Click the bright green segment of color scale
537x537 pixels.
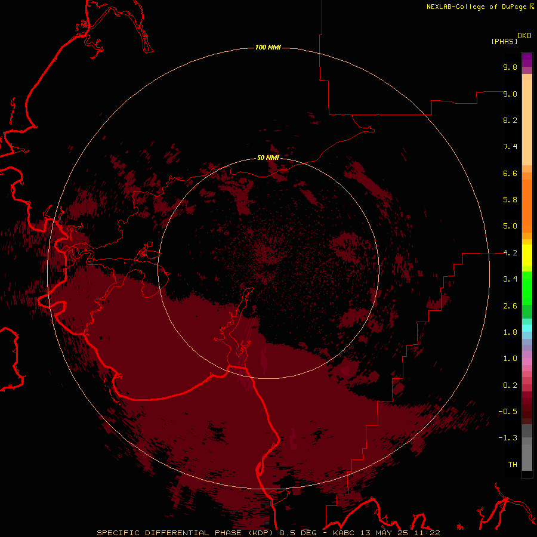527,288
